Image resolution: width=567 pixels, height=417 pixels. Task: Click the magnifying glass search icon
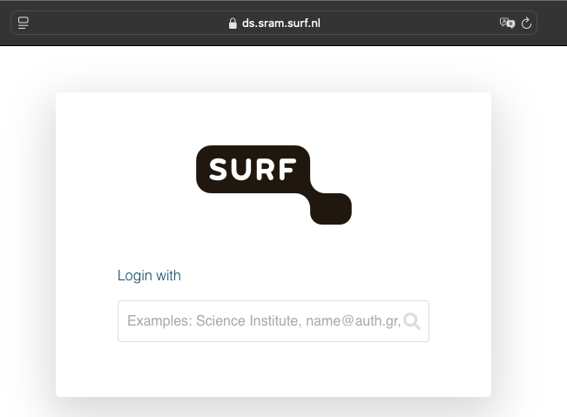[x=412, y=321]
